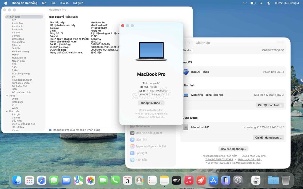Collapse the Phần mềm tree section
This screenshot has width=303, height=189.
point(7,111)
